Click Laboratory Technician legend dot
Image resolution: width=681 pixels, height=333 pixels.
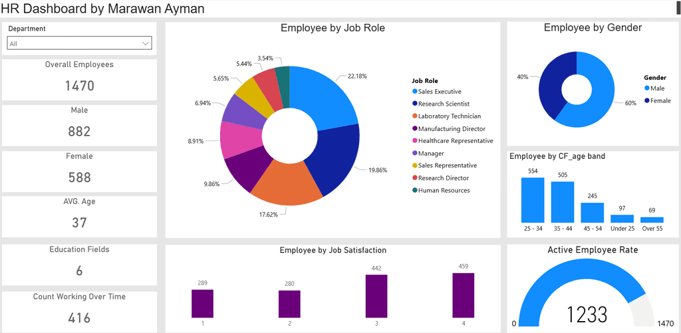point(415,116)
